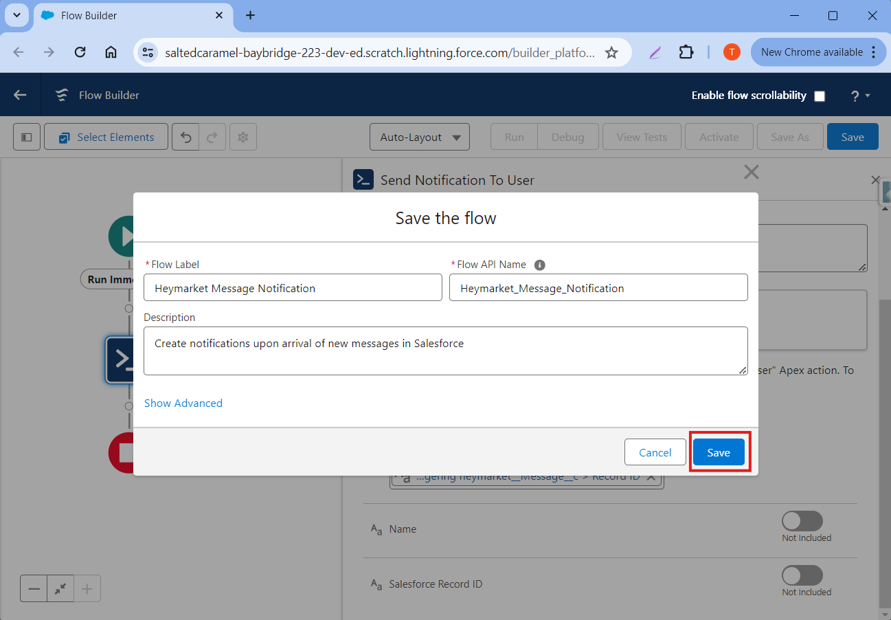Click the right panel vertical scrollbar
The image size is (891, 620).
tap(884, 454)
